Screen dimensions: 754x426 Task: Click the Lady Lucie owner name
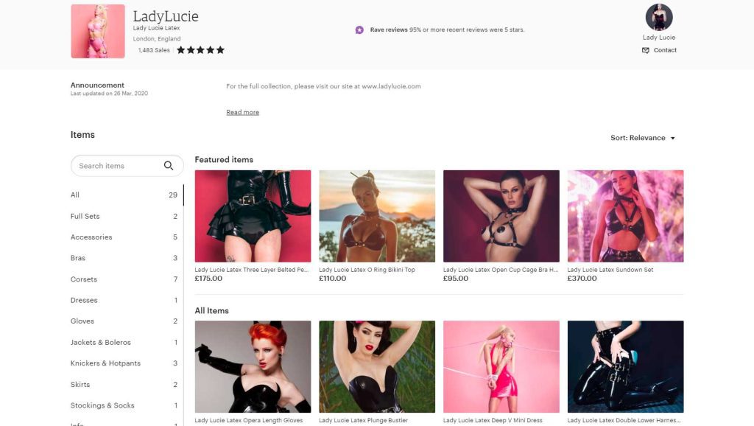[x=659, y=38]
